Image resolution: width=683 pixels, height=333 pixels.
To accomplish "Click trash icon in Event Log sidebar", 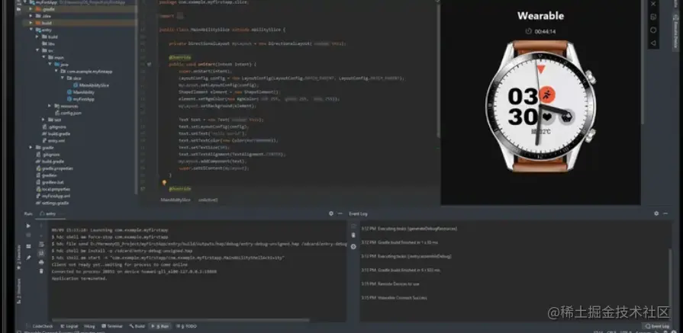I will point(353,235).
